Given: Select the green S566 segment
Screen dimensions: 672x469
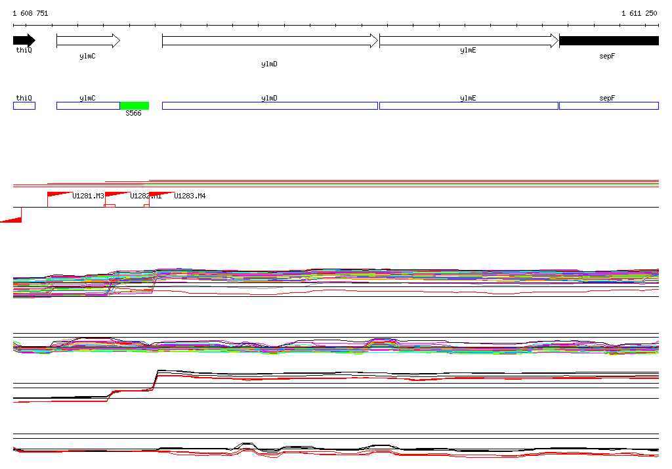Looking at the screenshot, I should (135, 106).
